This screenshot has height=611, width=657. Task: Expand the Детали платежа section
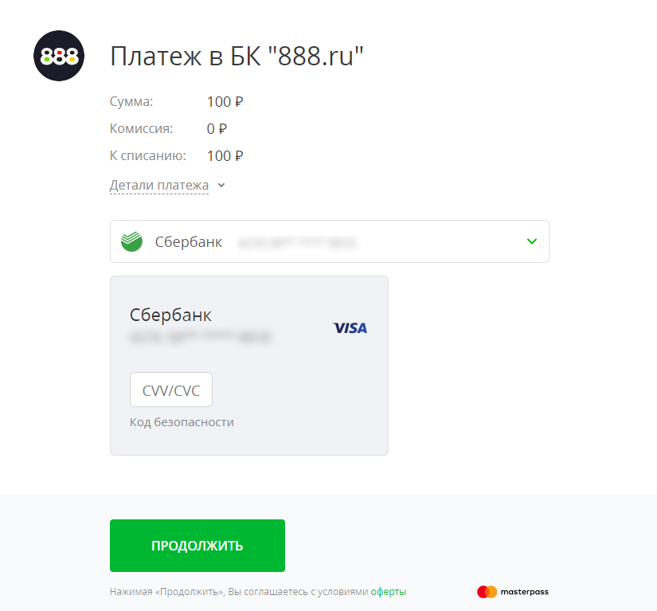click(159, 186)
